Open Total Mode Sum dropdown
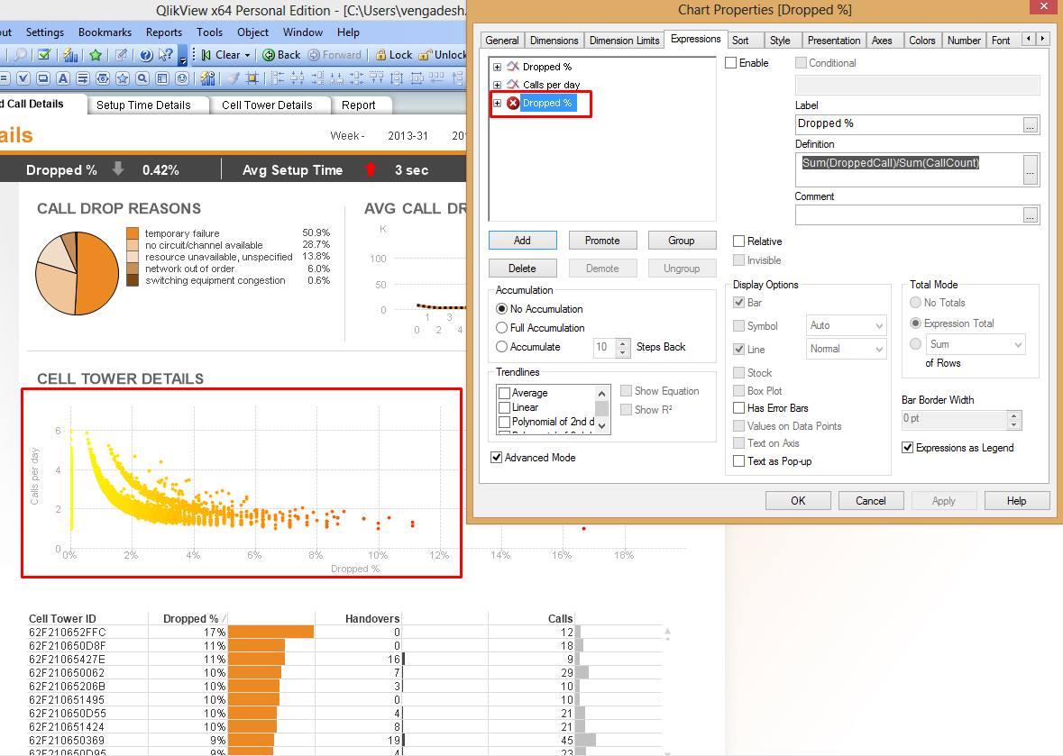 [1018, 345]
